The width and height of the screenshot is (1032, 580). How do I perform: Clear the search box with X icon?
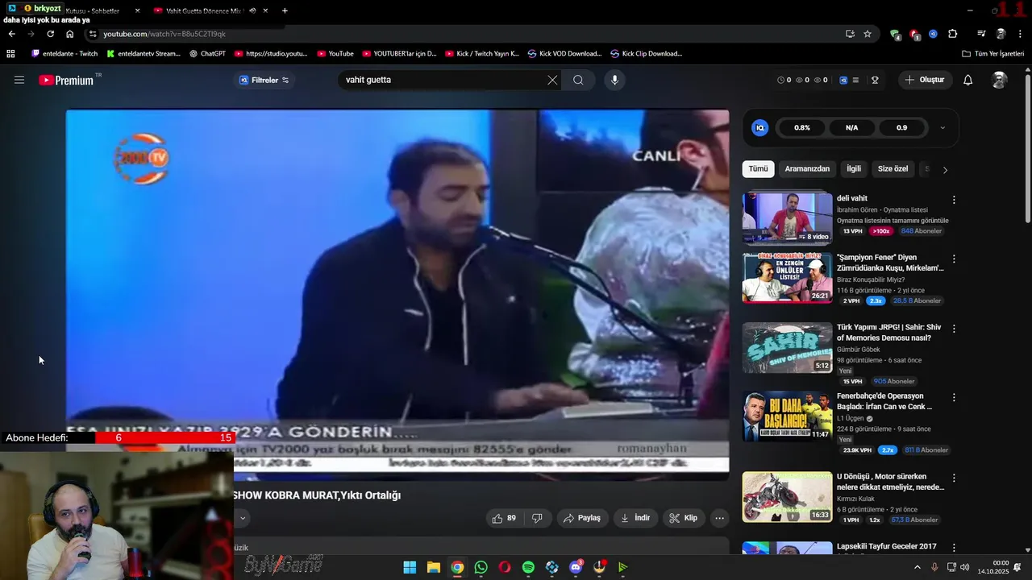552,80
